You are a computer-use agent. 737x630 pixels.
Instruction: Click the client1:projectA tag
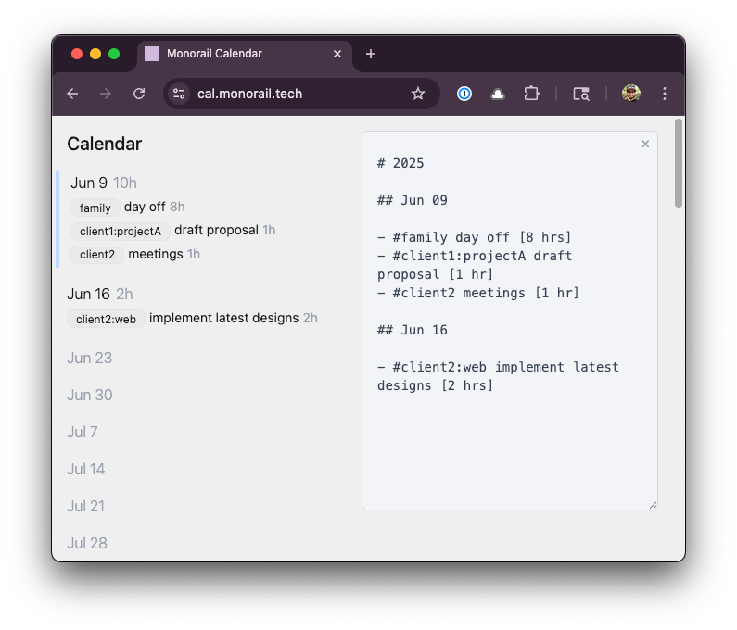click(x=121, y=231)
